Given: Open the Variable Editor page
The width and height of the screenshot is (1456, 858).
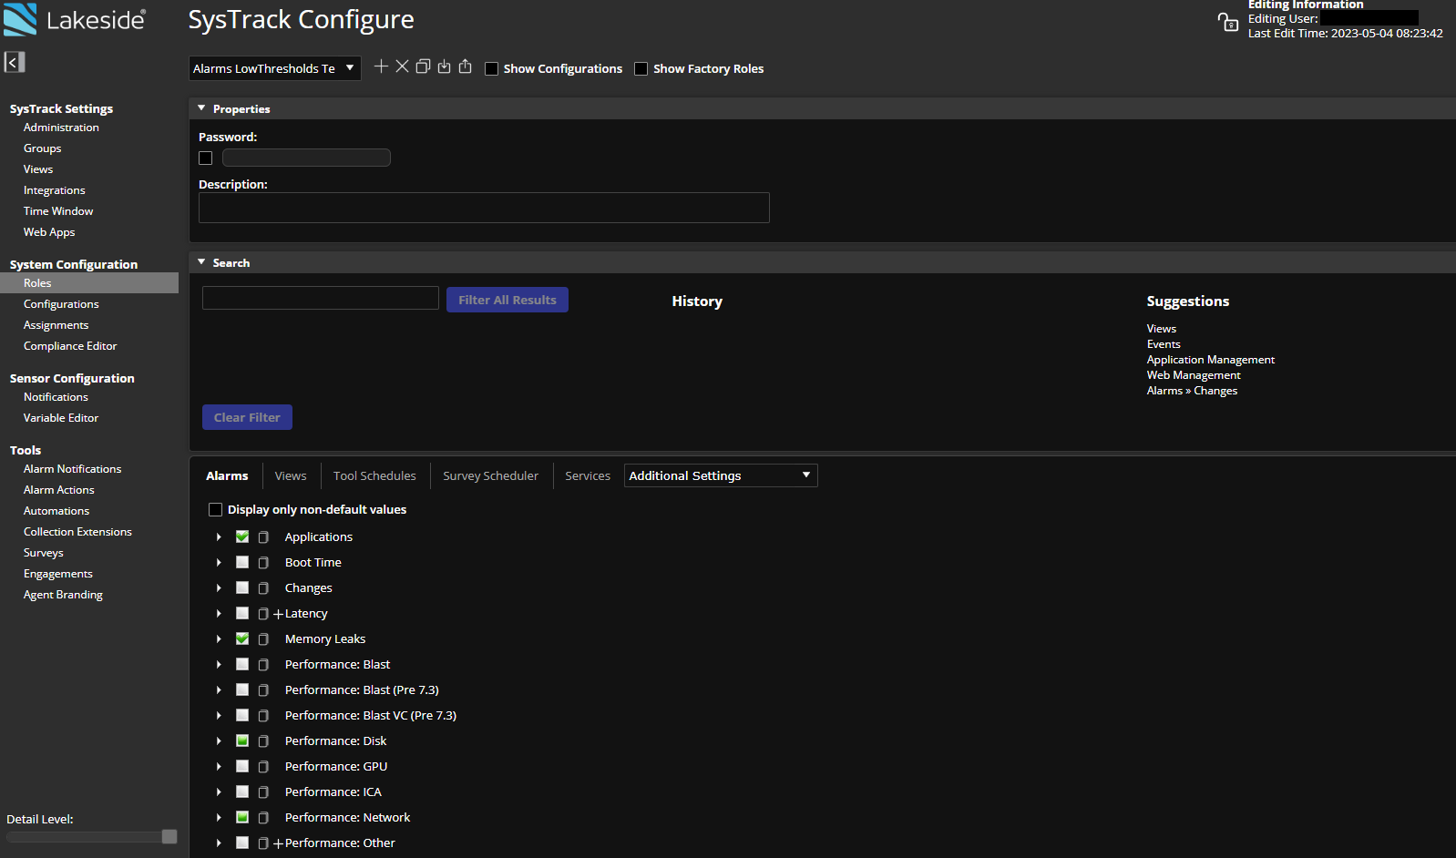Looking at the screenshot, I should click(61, 418).
